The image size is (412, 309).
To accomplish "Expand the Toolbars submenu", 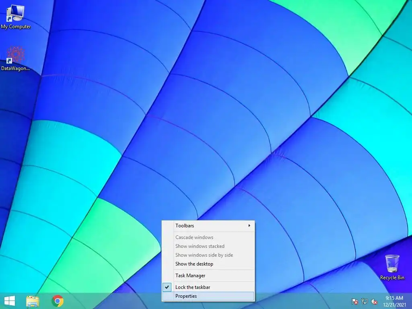I will 208,226.
